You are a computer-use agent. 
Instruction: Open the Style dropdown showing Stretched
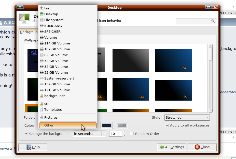coord(187,118)
